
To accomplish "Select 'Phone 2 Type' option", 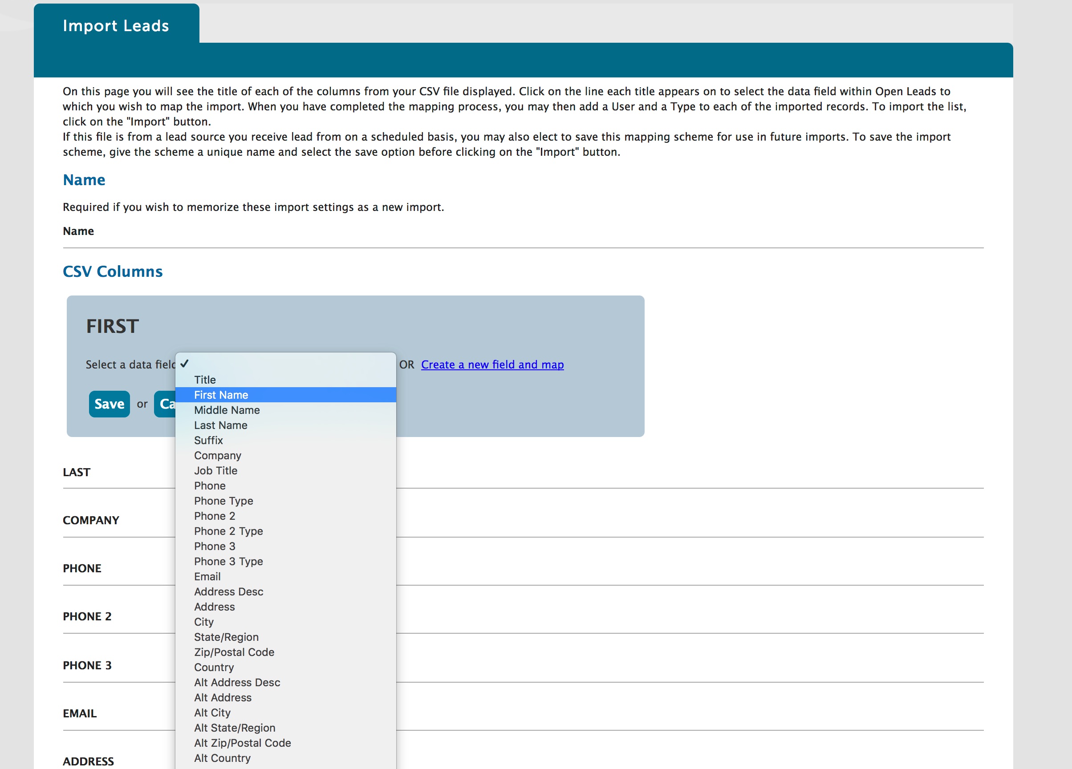I will (228, 531).
